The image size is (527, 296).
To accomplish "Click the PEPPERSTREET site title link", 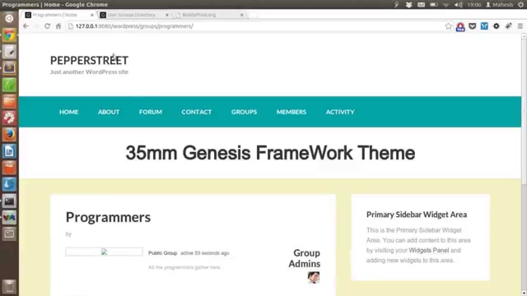I will (x=89, y=60).
